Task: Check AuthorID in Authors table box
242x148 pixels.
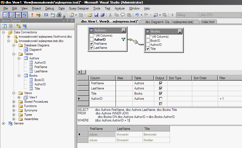Action: click(92, 40)
